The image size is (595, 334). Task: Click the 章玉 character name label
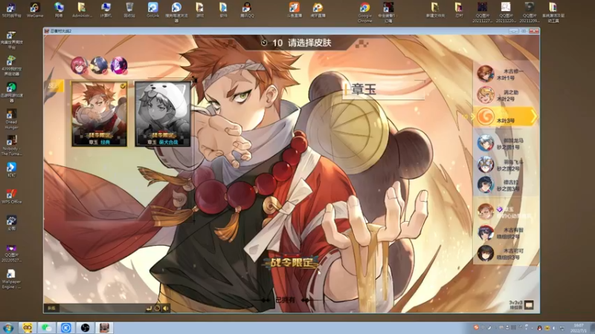pyautogui.click(x=364, y=89)
